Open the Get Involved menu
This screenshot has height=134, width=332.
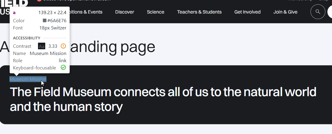[x=247, y=12]
